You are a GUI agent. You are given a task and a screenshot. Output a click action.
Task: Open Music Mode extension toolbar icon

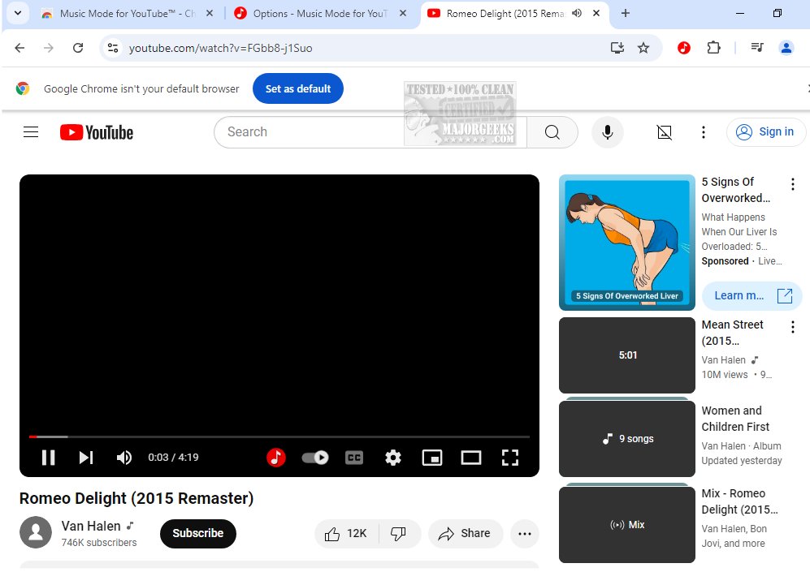pyautogui.click(x=683, y=48)
